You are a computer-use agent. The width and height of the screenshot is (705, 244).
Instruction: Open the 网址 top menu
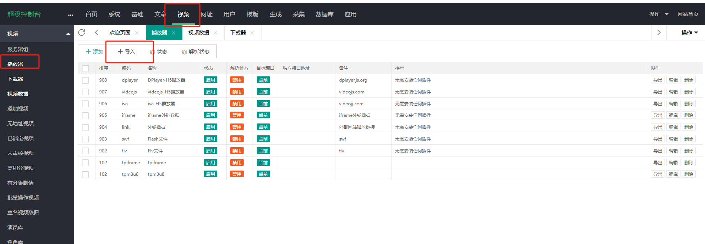pos(207,14)
